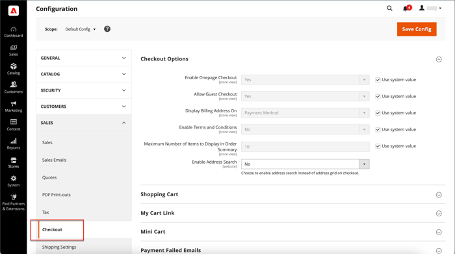The height and width of the screenshot is (254, 455).
Task: Open the Enable Terms and Conditions dropdown
Action: point(305,129)
